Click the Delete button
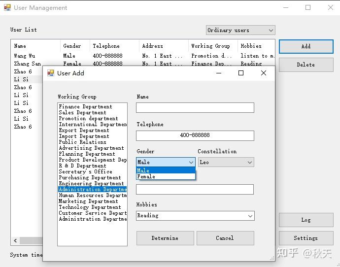 pos(306,65)
